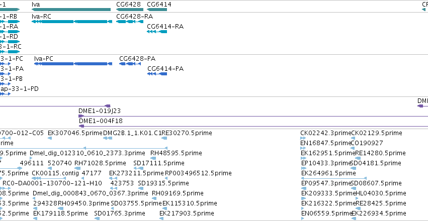Select the CG6428-PA protein label
The width and height of the screenshot is (428, 221).
point(137,59)
